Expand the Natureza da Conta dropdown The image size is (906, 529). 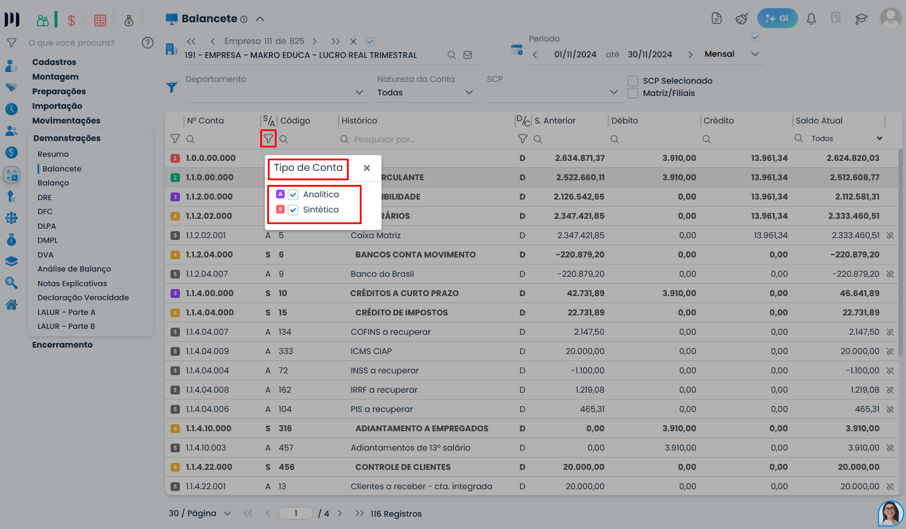[468, 92]
